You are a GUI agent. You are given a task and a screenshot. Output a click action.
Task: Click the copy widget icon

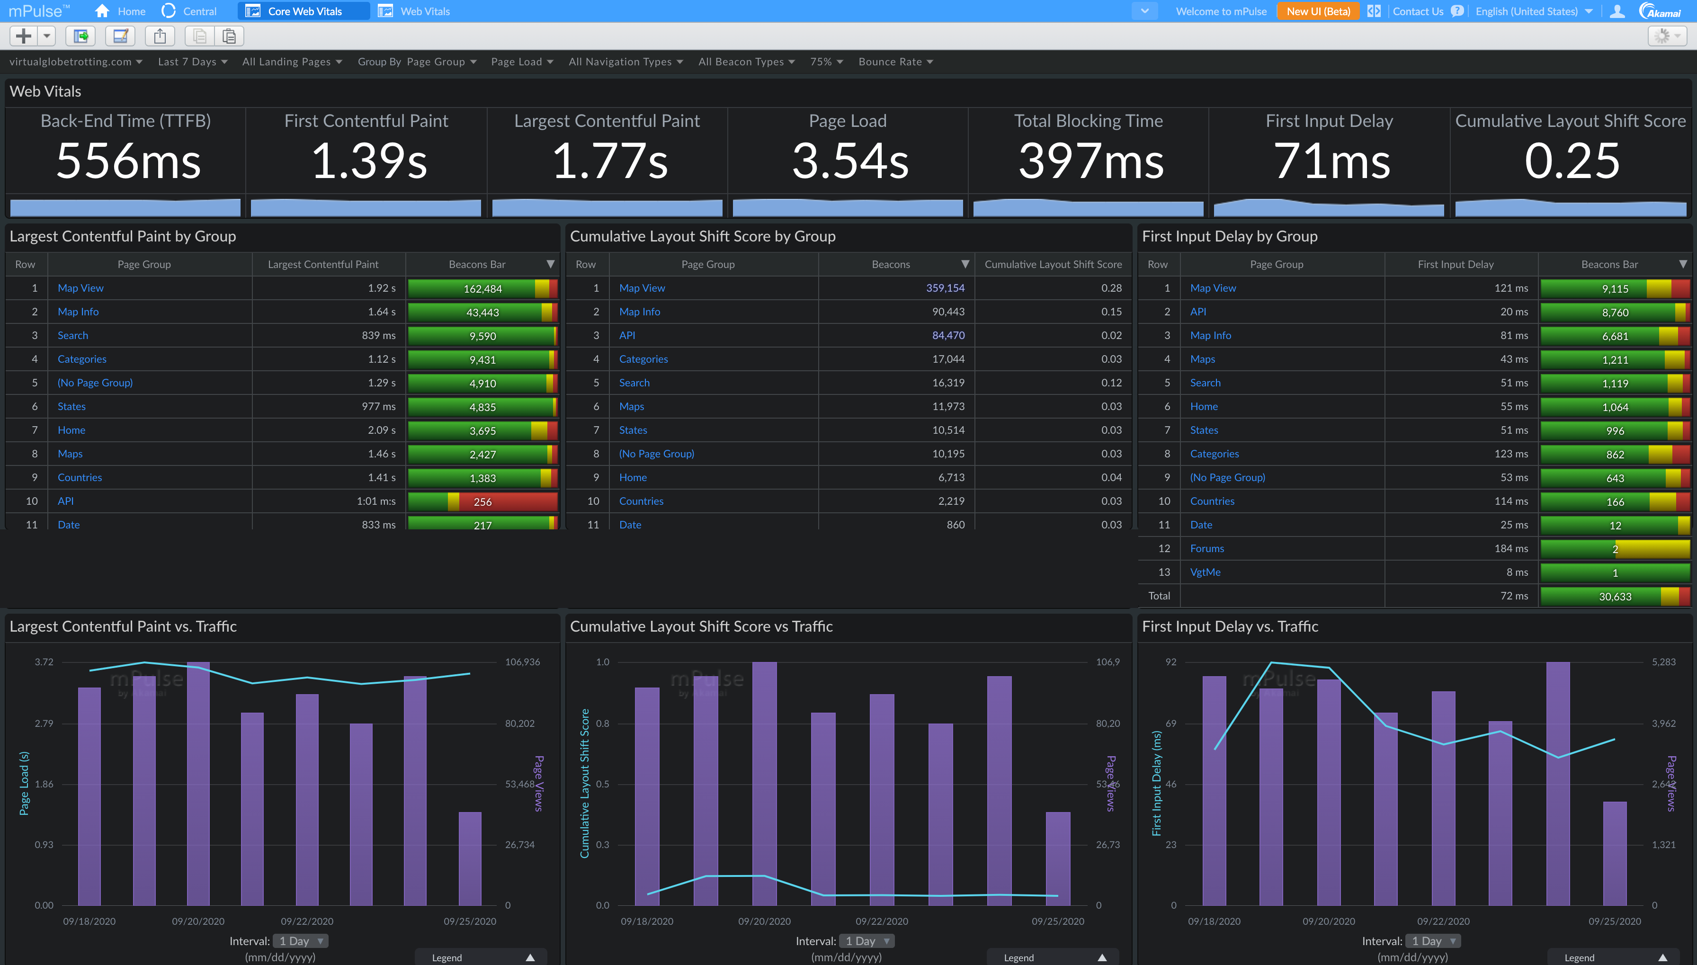pos(199,36)
